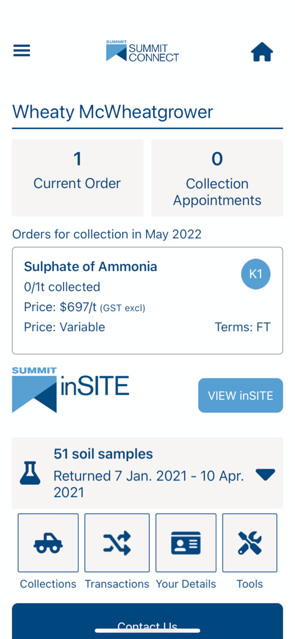Screen dimensions: 295x639
Task: Click the Wheaty McWheatgrower account name
Action: click(x=112, y=112)
